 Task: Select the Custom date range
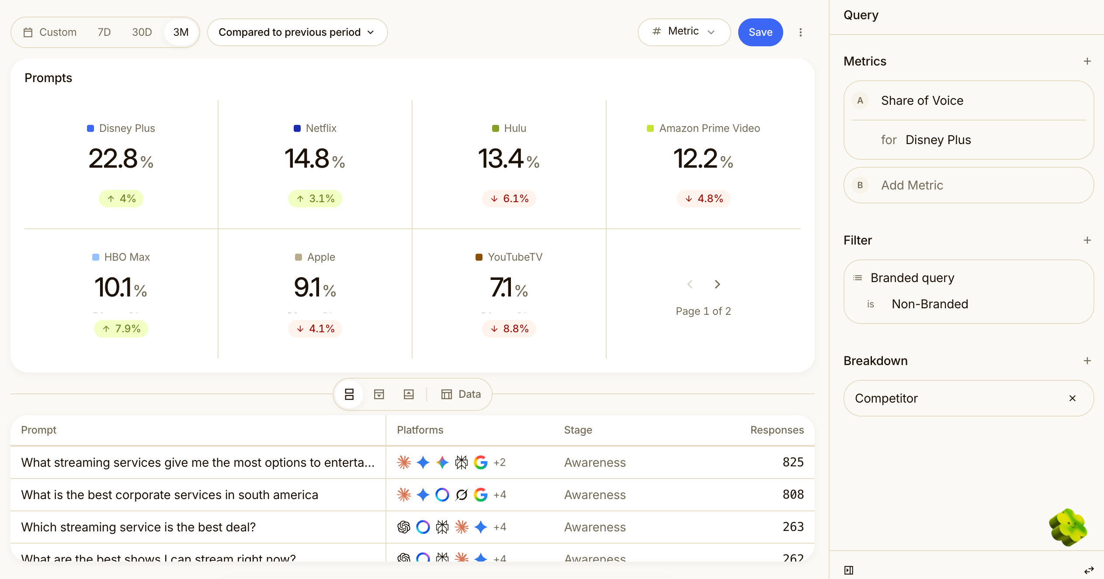click(50, 32)
